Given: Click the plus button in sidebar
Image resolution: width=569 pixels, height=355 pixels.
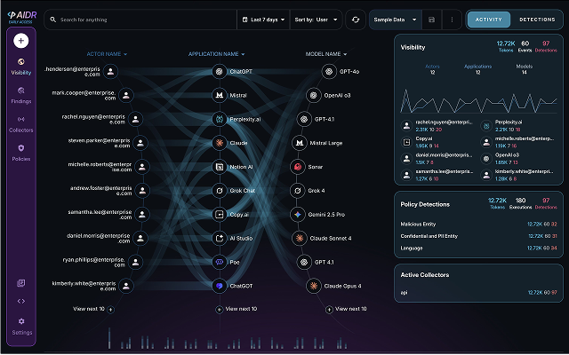Looking at the screenshot, I should [x=21, y=41].
